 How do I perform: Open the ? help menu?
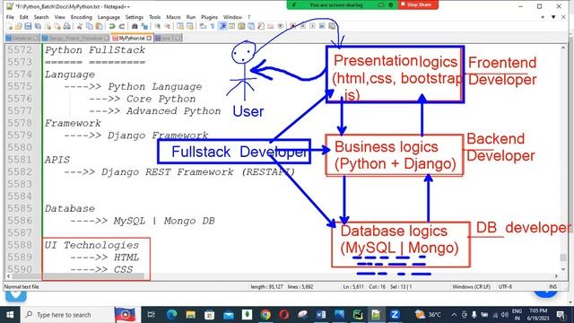tap(249, 17)
